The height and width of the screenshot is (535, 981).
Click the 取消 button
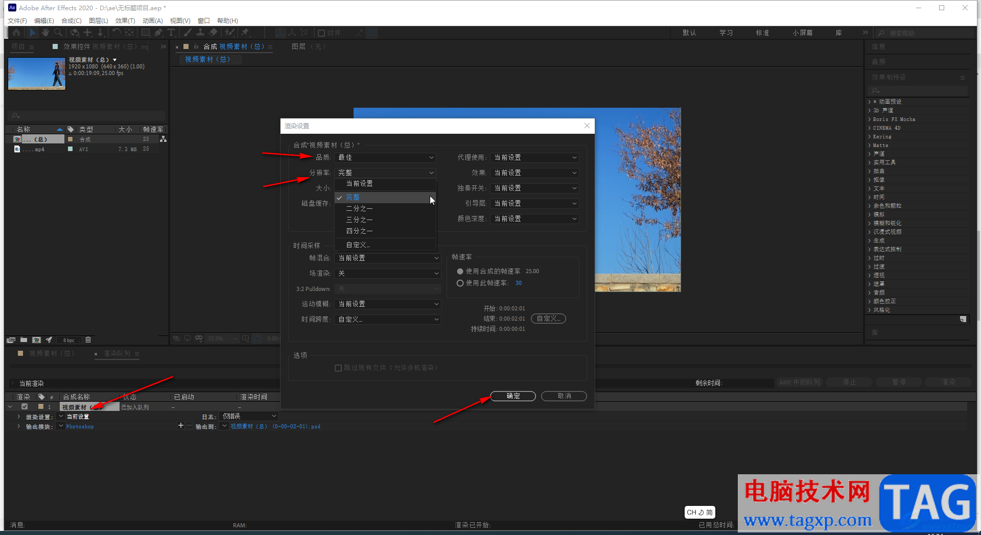[564, 396]
